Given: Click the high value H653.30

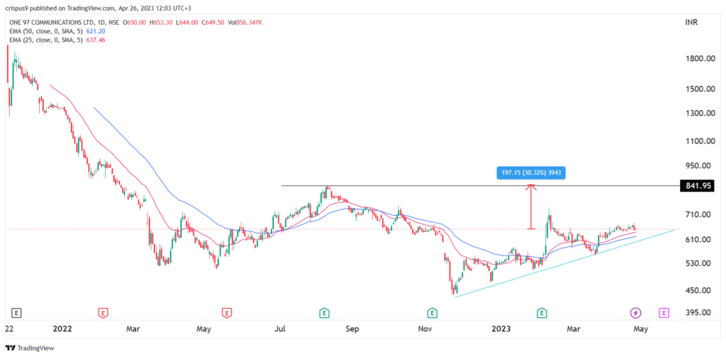Looking at the screenshot, I should [x=160, y=22].
